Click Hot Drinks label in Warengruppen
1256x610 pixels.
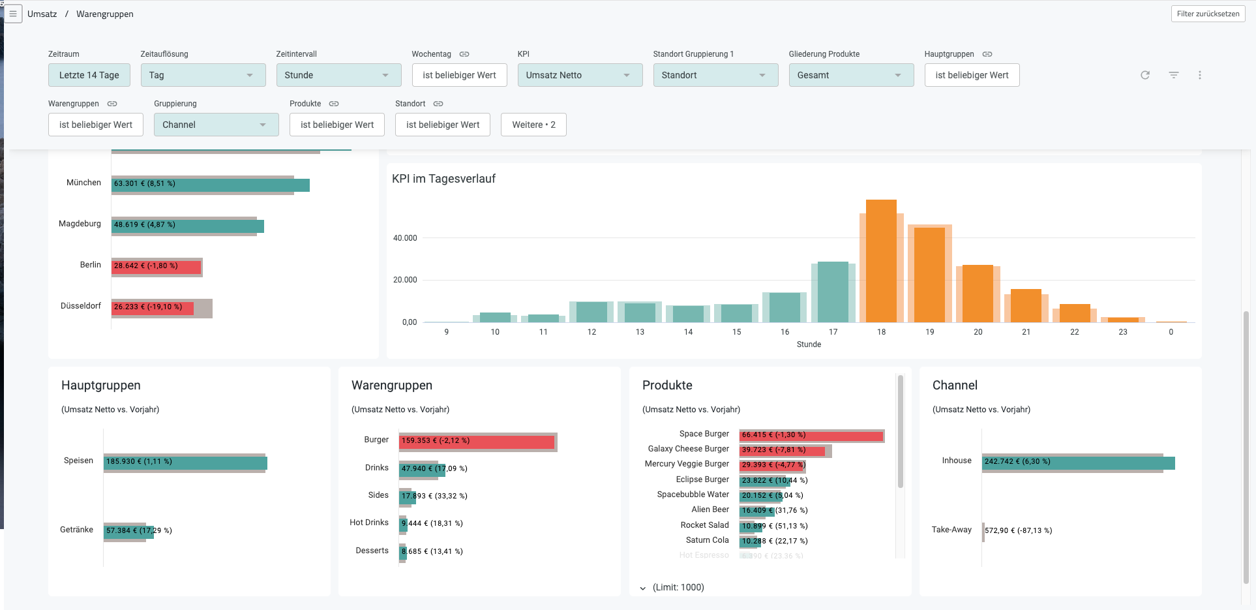click(369, 523)
